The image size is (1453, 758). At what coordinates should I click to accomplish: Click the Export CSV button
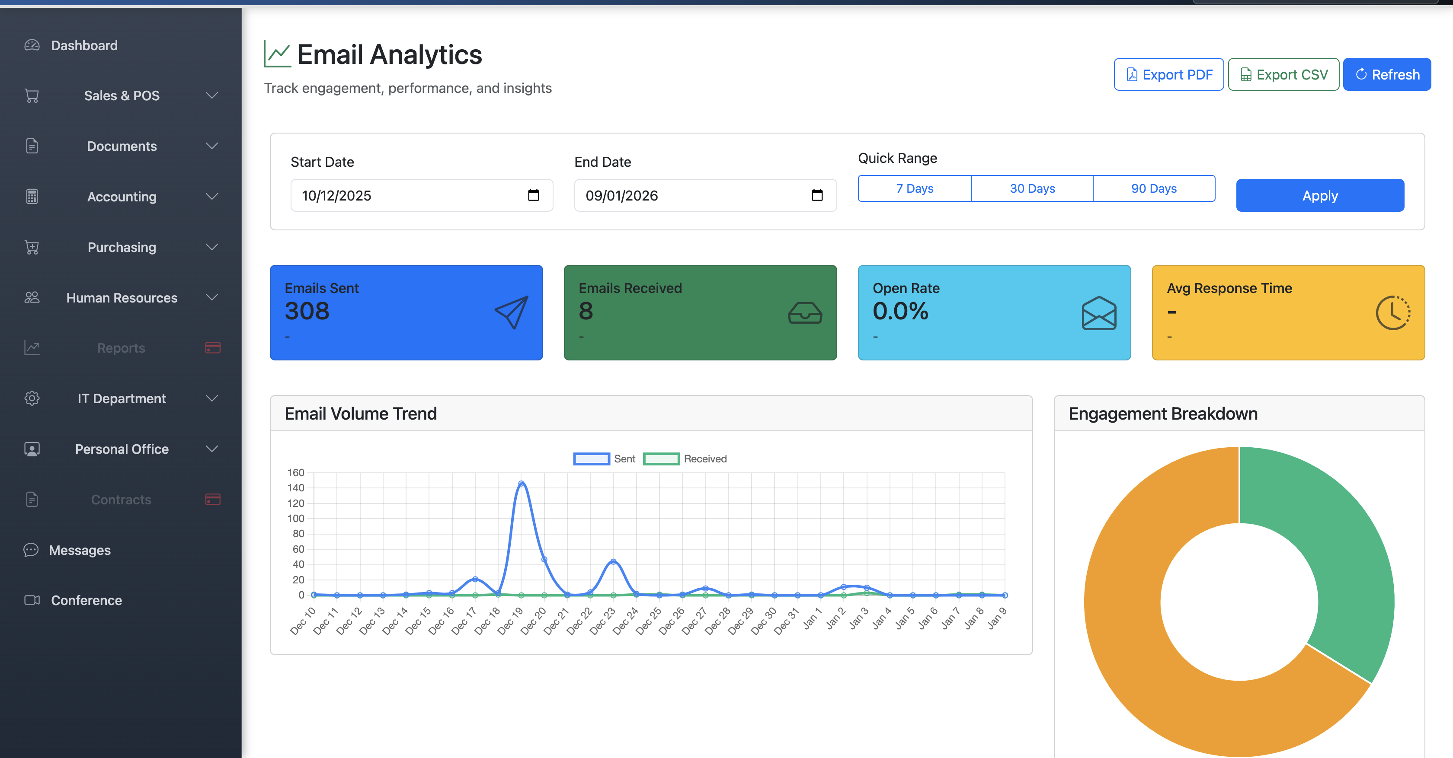(1284, 74)
